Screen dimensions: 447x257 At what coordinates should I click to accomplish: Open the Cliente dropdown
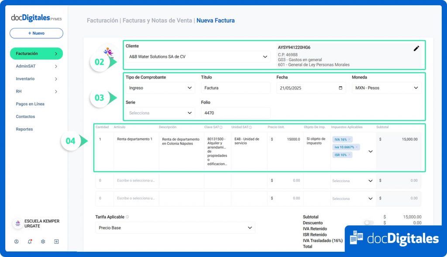click(198, 57)
